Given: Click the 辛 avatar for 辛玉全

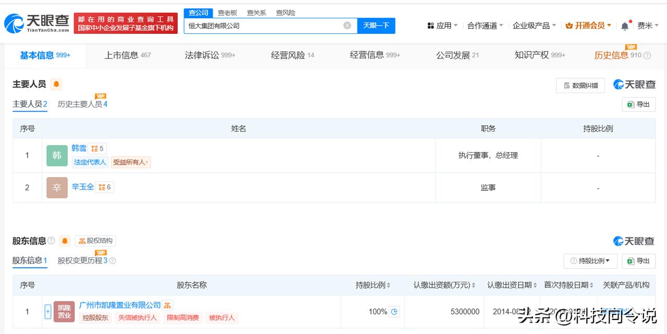Looking at the screenshot, I should tap(57, 188).
